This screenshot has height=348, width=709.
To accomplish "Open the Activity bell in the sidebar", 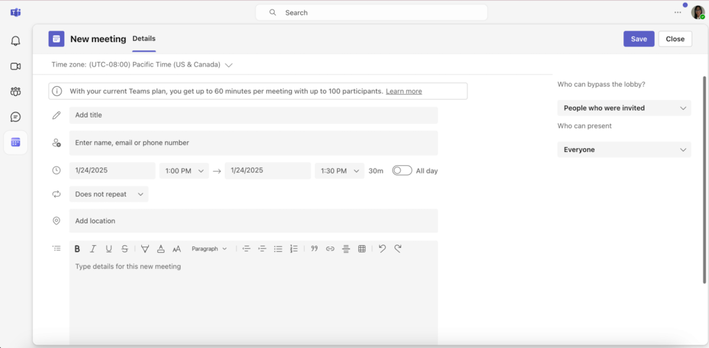I will [x=15, y=40].
